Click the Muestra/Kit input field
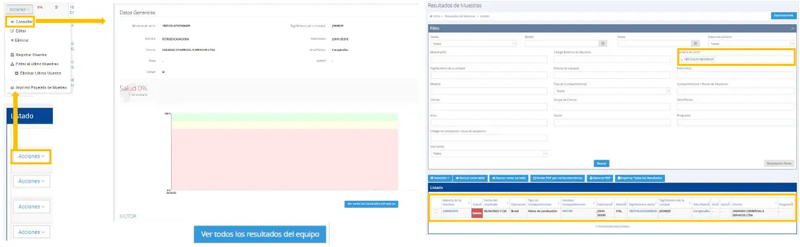Screen dimensions: 800x247 [489, 59]
